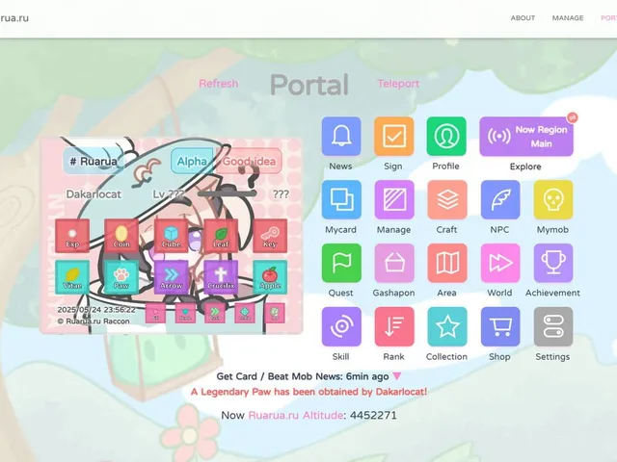
Task: Open the Rank sorting icon
Action: 394,326
